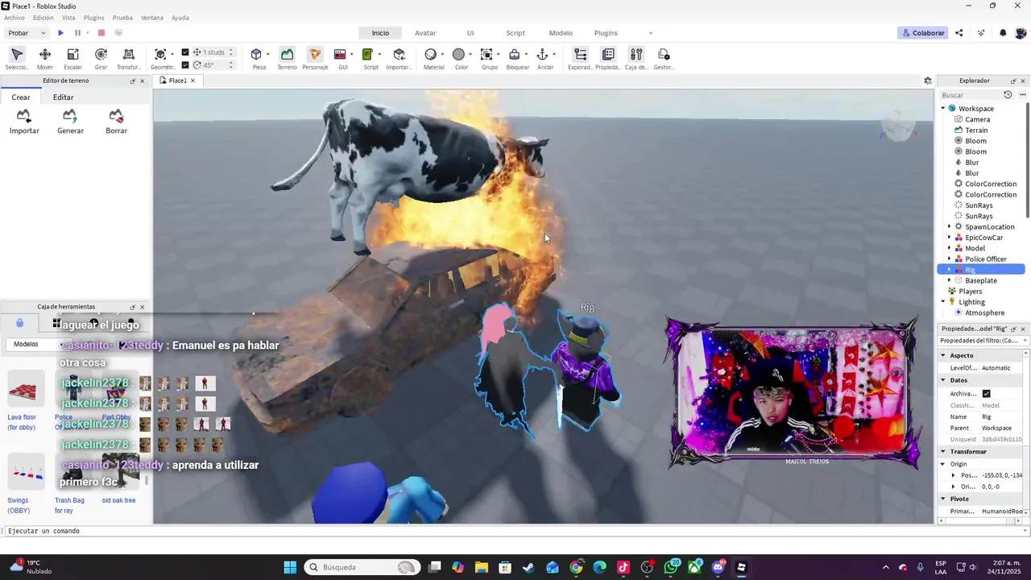Screen dimensions: 1031x580
Task: Open the Geométrico collision tool
Action: pos(160,55)
